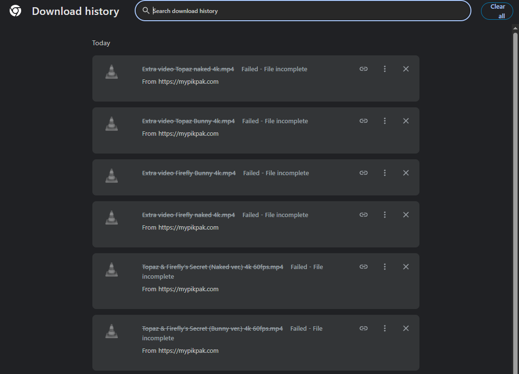Remove Secret (Bunny ver.) 4k 60fps.mp4 entry
Image resolution: width=519 pixels, height=374 pixels.
(x=405, y=328)
